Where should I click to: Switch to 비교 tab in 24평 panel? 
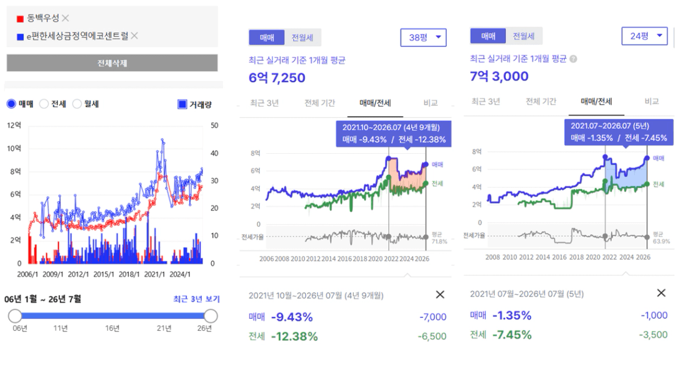click(652, 102)
